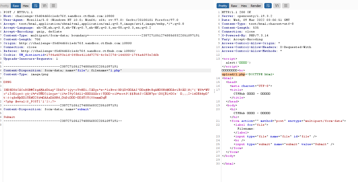Click the 'Content-Length: 706' line
Image resolution: width=358 pixels, height=182 pixels.
(22, 39)
